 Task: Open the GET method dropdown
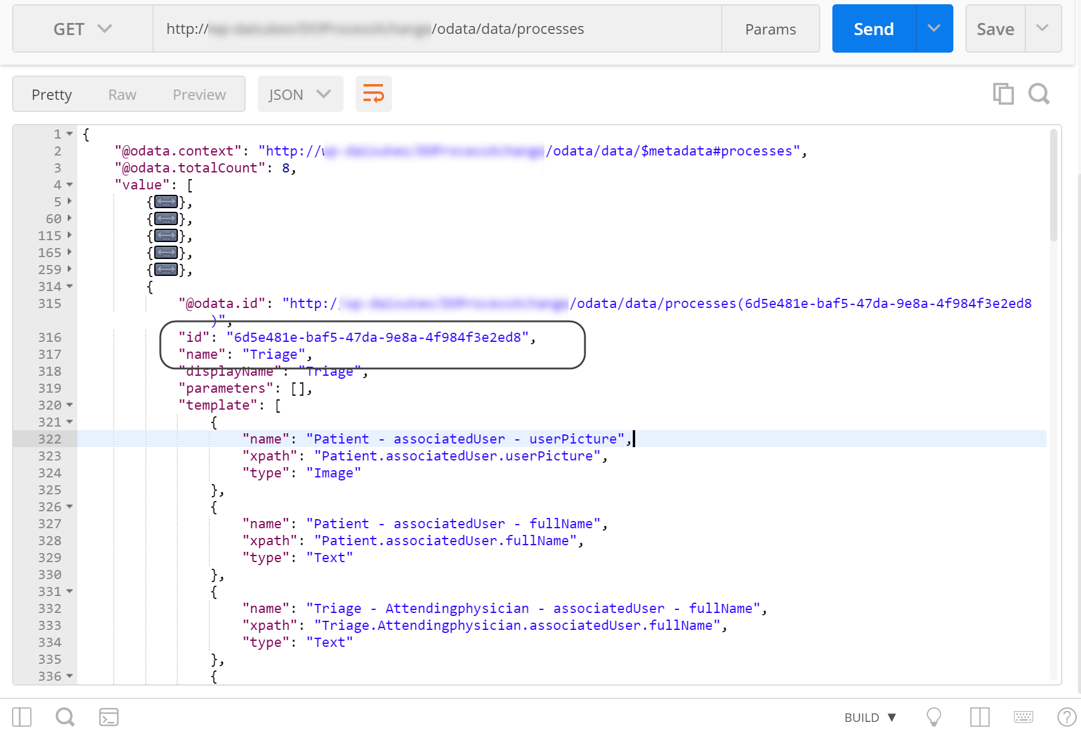click(x=83, y=29)
